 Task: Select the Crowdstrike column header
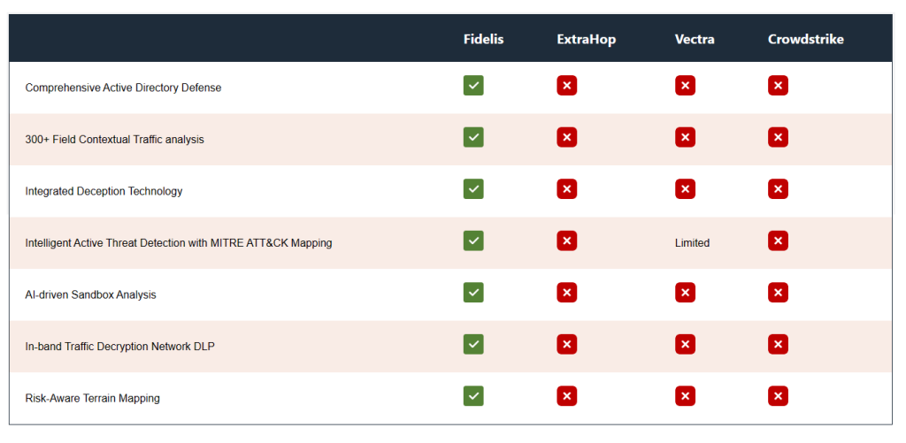pos(805,39)
